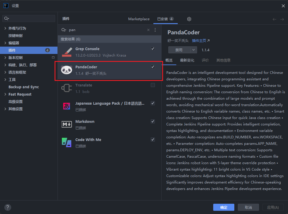Click the badge on plugins sidebar item

click(x=48, y=50)
